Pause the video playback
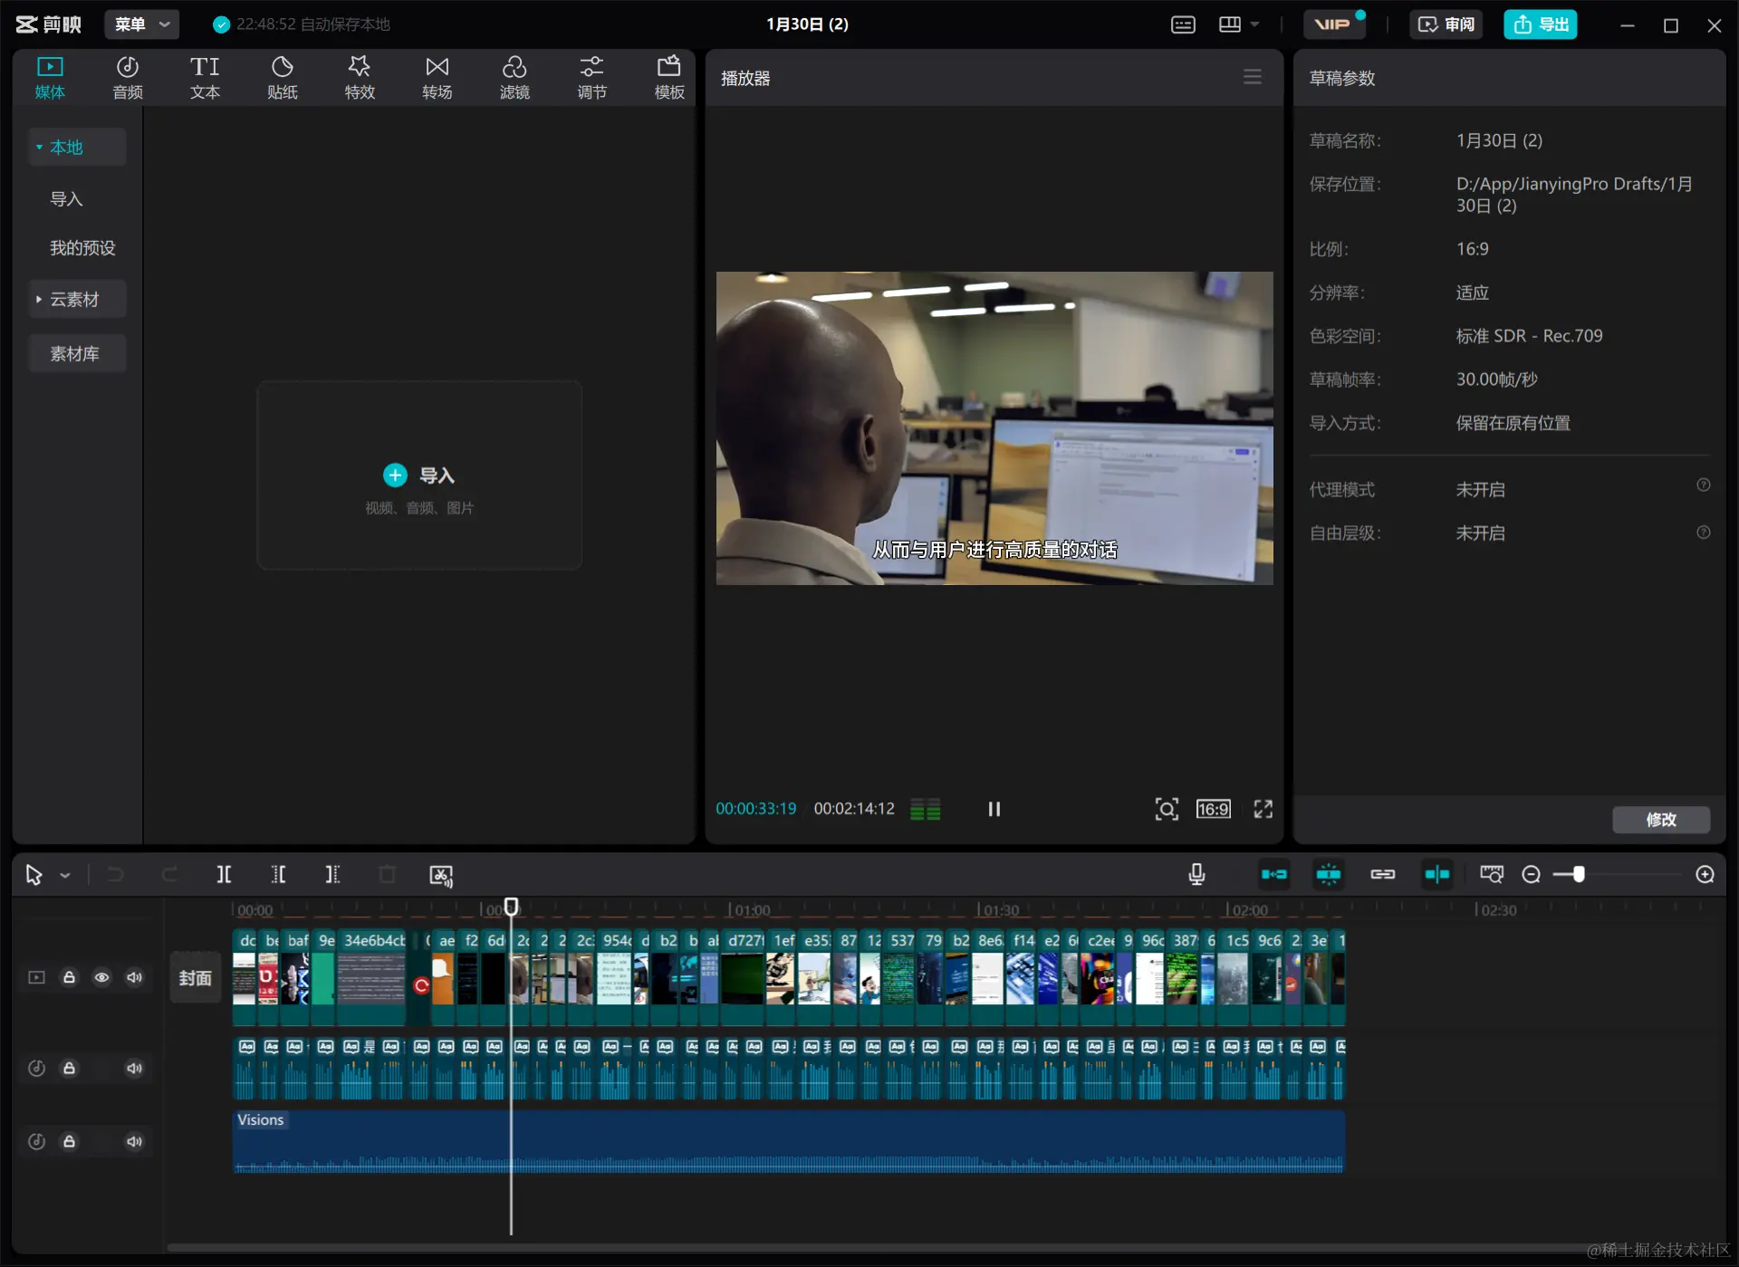Image resolution: width=1739 pixels, height=1267 pixels. point(994,809)
